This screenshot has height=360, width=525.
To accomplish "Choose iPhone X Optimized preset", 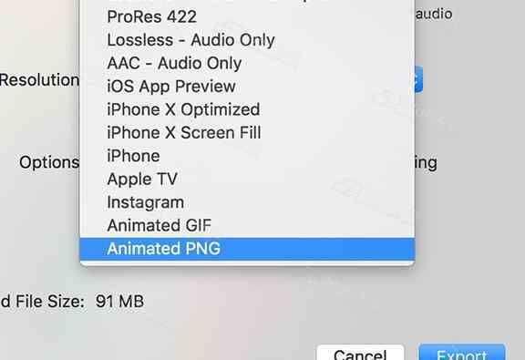I will pyautogui.click(x=247, y=109).
